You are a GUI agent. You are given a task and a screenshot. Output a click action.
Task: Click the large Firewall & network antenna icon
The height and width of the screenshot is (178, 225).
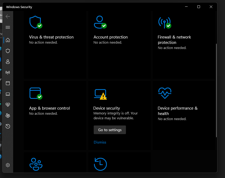(x=165, y=23)
